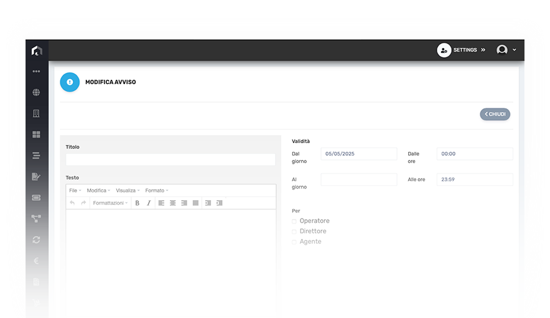The height and width of the screenshot is (318, 550).
Task: Open the Formattazioni dropdown
Action: [110, 203]
